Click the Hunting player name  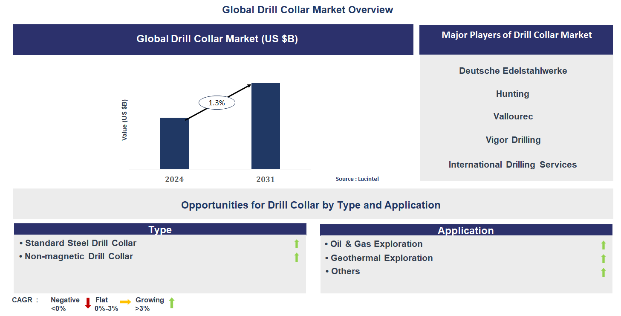click(x=512, y=94)
